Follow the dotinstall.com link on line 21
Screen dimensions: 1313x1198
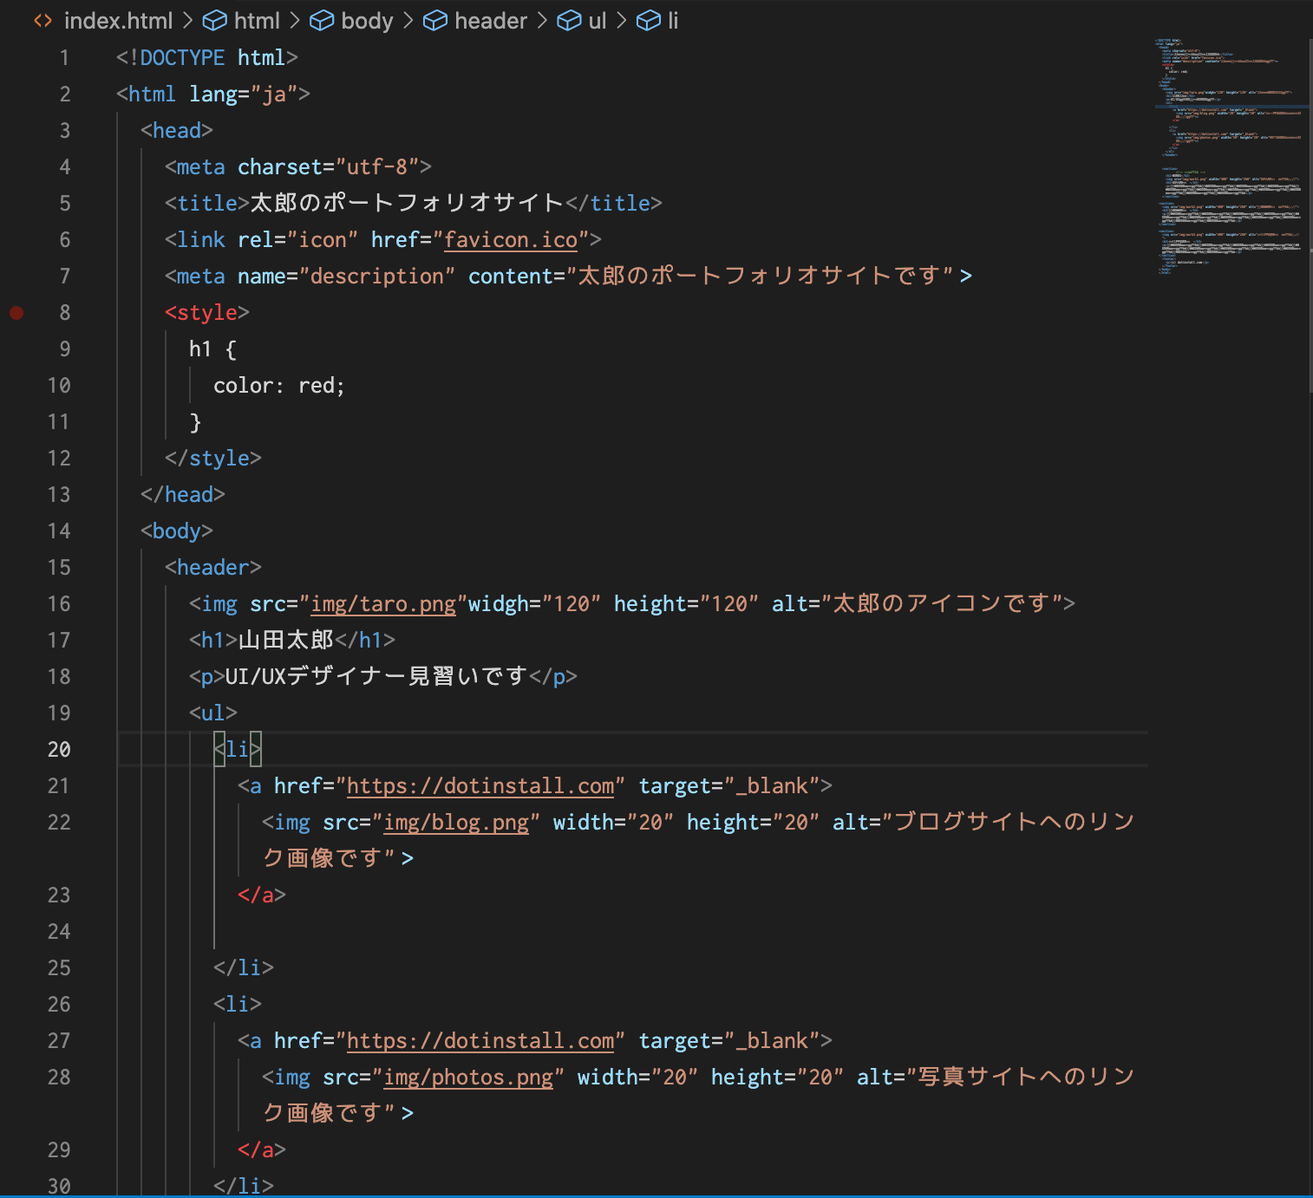[480, 785]
